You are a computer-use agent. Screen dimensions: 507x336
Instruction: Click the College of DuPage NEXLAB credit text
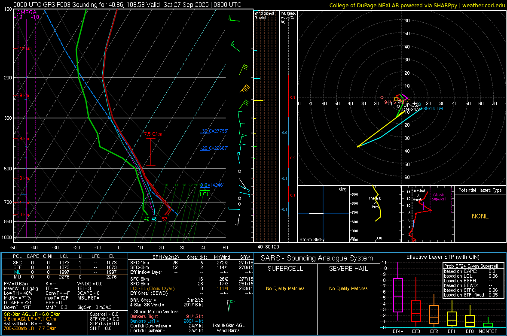pos(417,5)
